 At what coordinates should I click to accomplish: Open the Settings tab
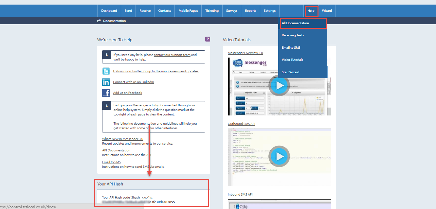click(x=270, y=11)
